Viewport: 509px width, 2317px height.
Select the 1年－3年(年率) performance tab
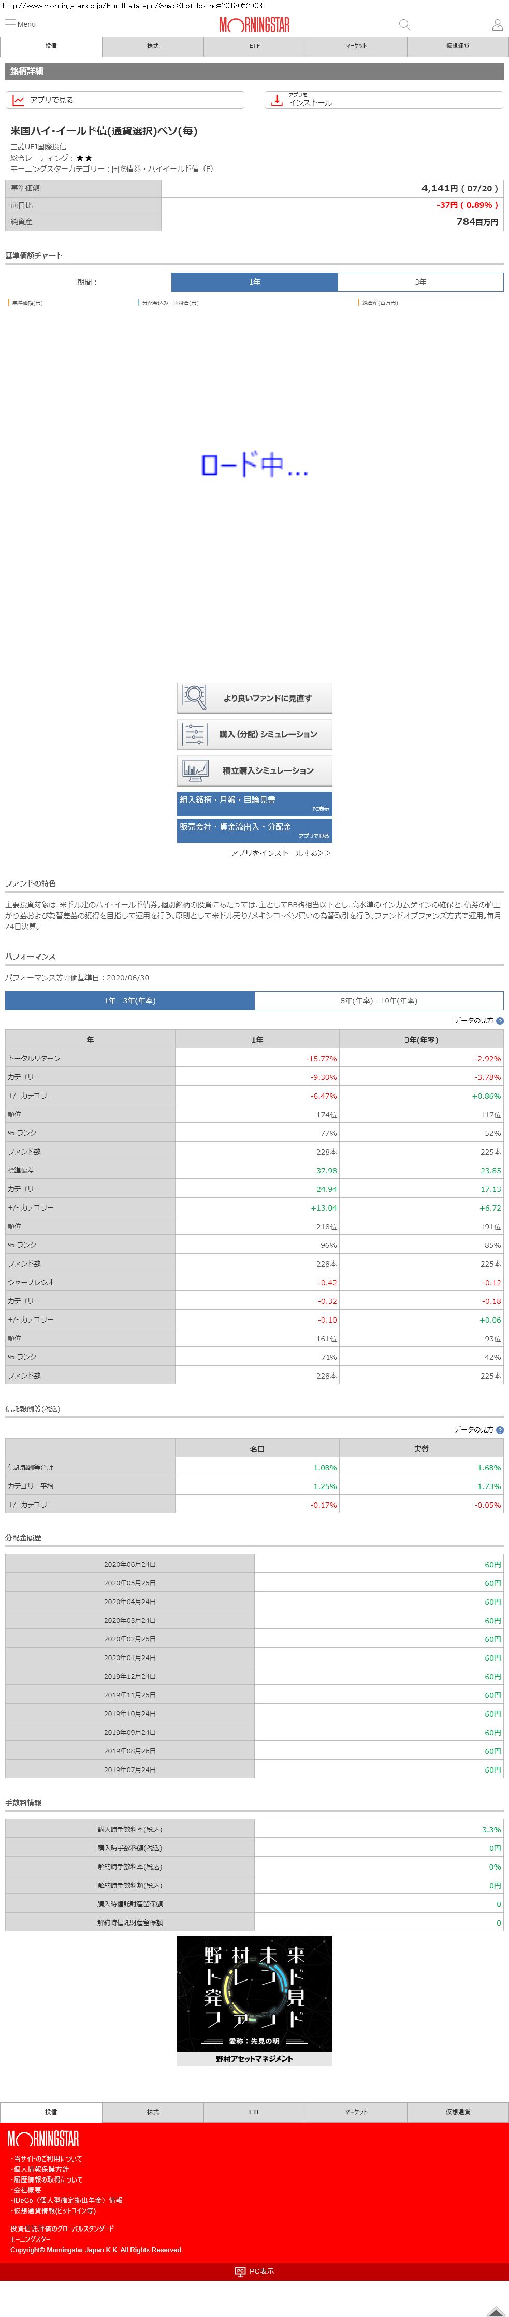click(x=129, y=1000)
